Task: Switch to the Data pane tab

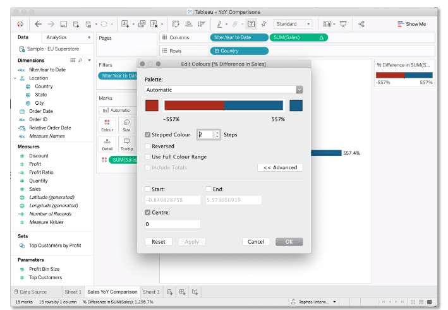Action: (x=23, y=37)
